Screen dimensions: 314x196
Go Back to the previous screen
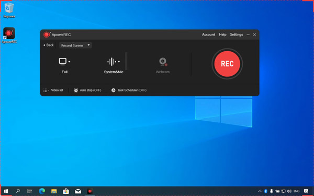(49, 45)
